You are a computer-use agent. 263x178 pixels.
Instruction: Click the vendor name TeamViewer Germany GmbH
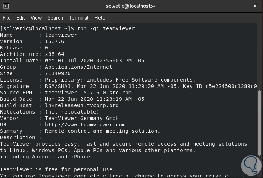tap(82, 118)
